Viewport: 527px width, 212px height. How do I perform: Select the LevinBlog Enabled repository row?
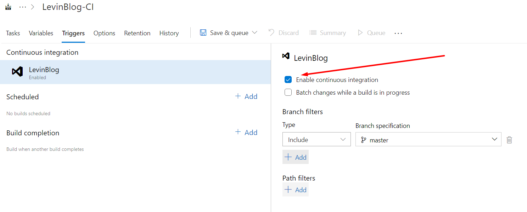(135, 72)
